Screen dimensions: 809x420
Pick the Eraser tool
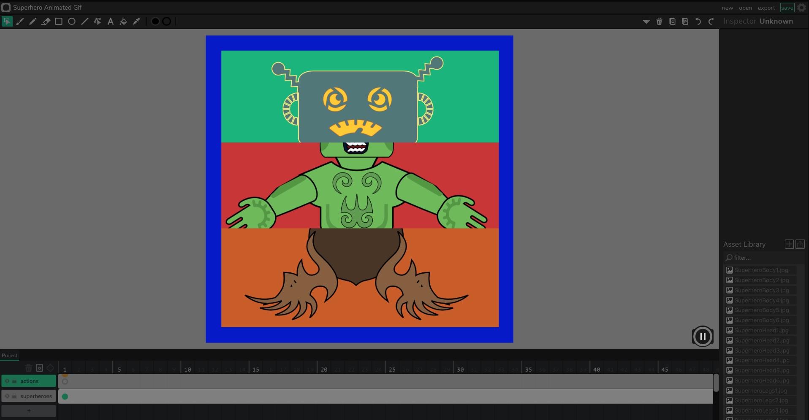(46, 21)
